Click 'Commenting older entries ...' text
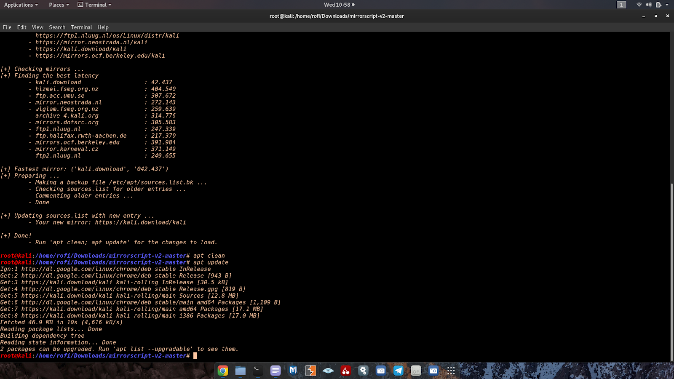 click(x=84, y=196)
